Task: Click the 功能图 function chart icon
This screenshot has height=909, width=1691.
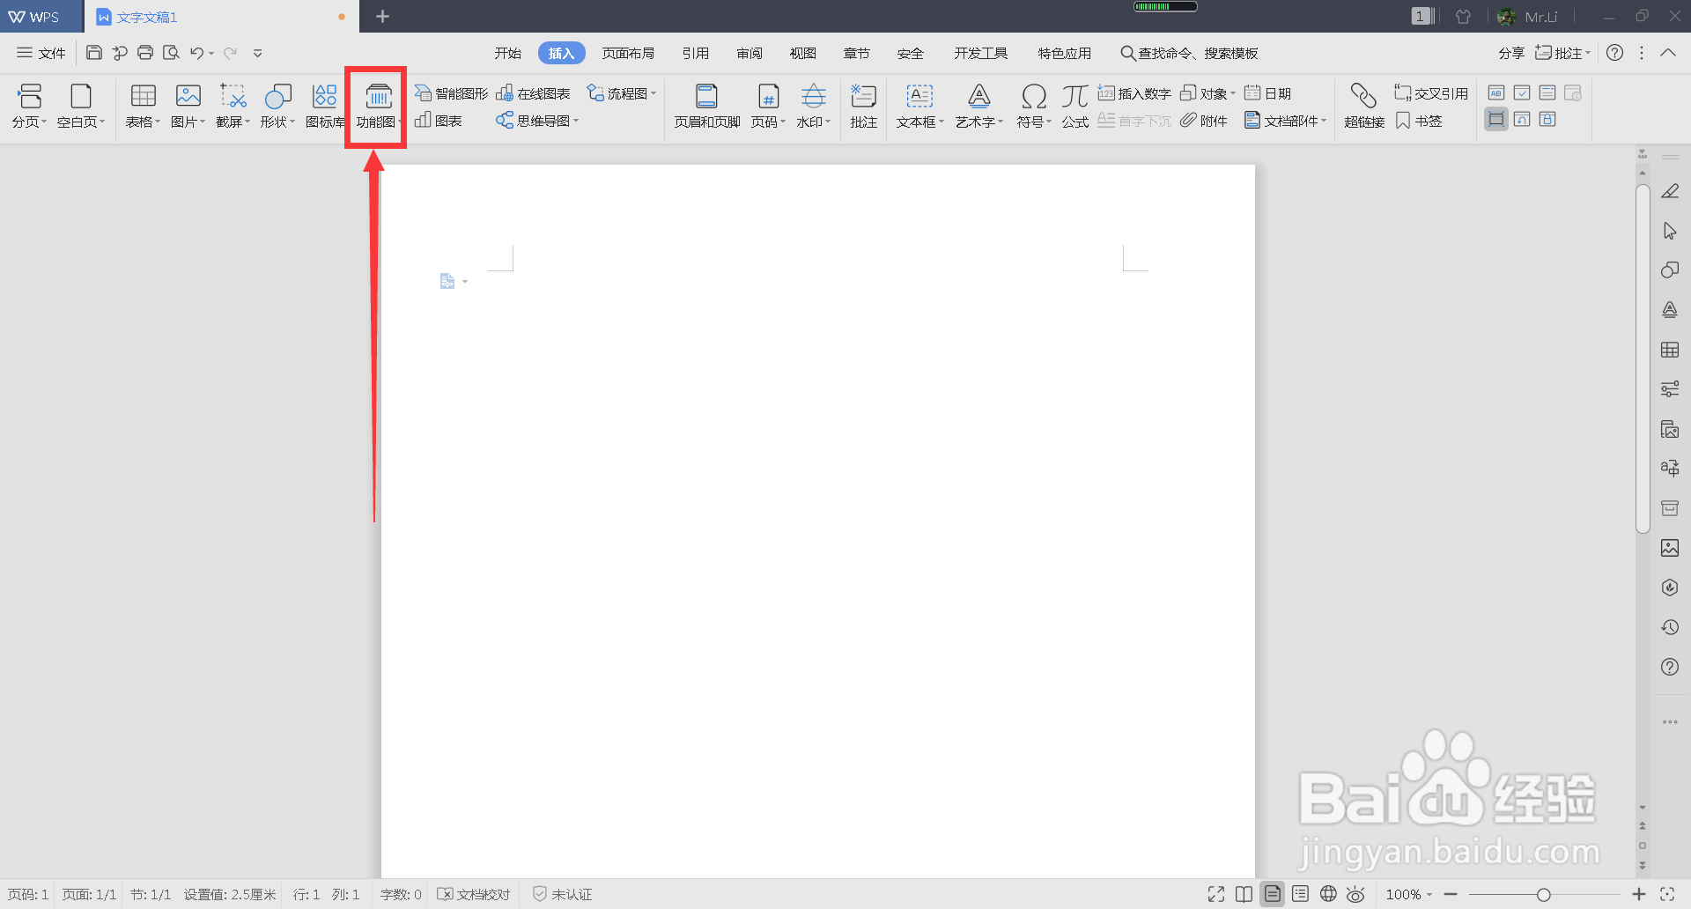Action: 379,96
